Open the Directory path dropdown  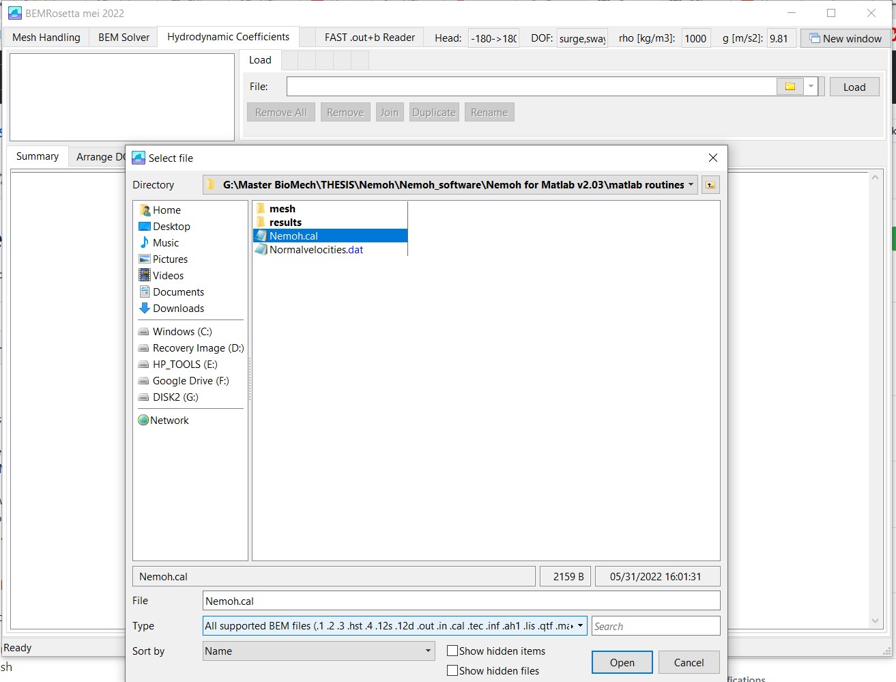click(x=691, y=184)
